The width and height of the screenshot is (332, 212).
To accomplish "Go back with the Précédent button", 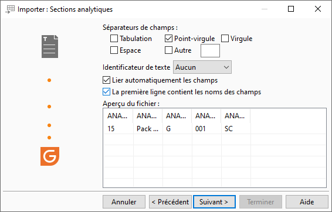I will pyautogui.click(x=170, y=202).
